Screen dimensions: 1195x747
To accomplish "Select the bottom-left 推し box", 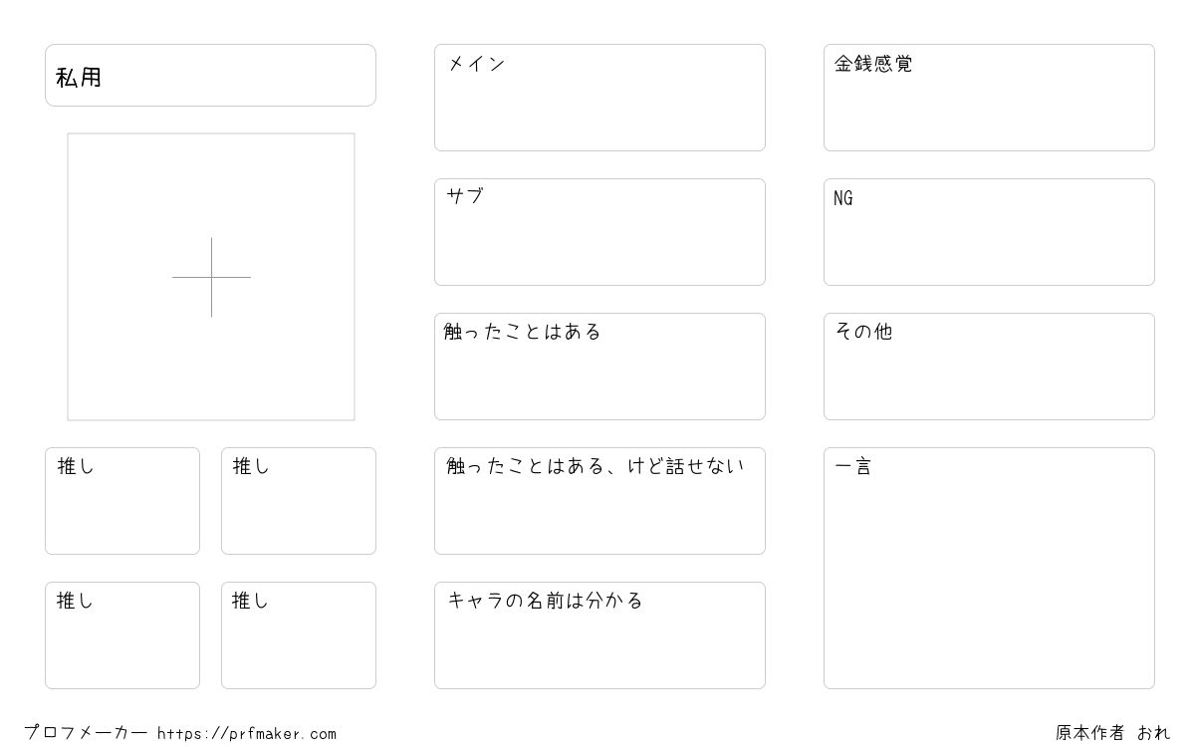I will click(122, 635).
